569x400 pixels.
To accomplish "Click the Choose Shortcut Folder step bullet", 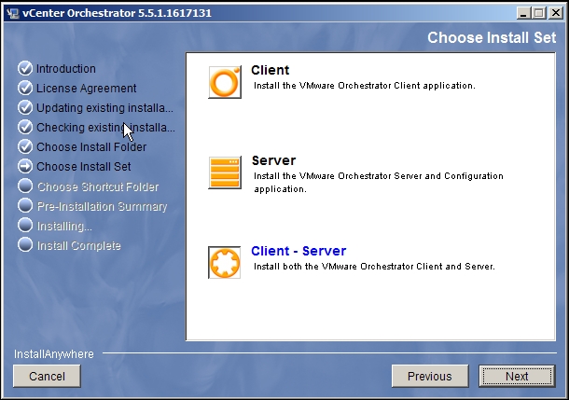I will coord(25,186).
